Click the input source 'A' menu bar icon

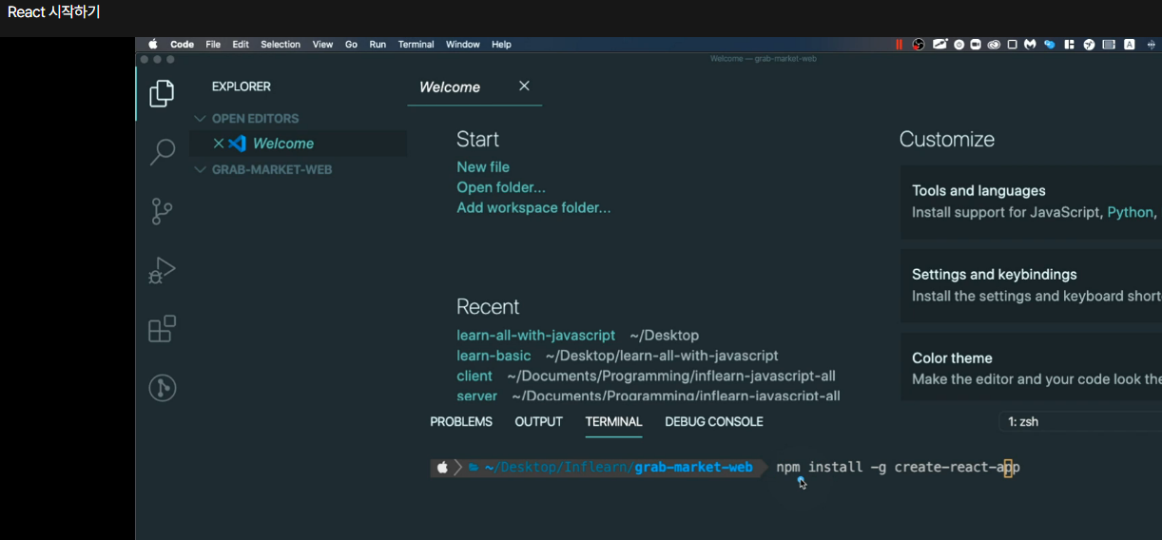(x=1129, y=45)
